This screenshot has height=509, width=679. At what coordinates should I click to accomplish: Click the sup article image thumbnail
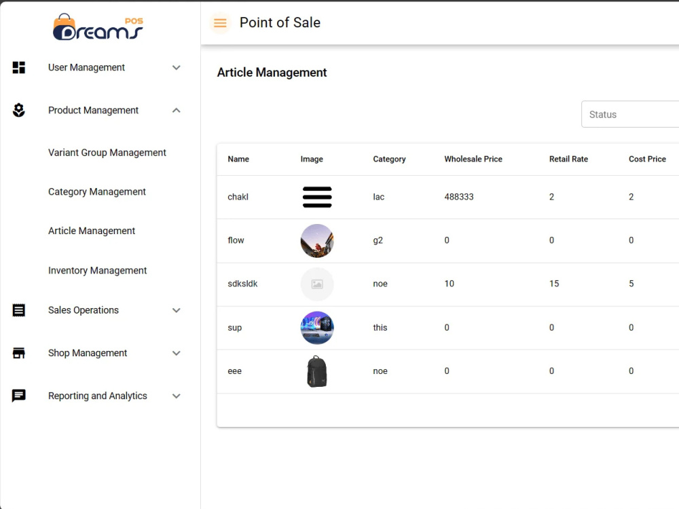click(x=317, y=328)
